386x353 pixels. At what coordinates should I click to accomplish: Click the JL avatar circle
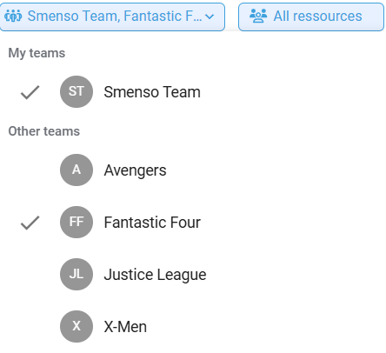point(77,274)
